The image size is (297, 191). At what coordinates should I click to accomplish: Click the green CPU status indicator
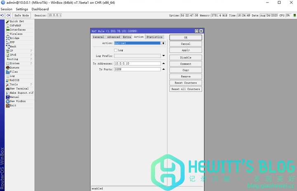pyautogui.click(x=295, y=15)
